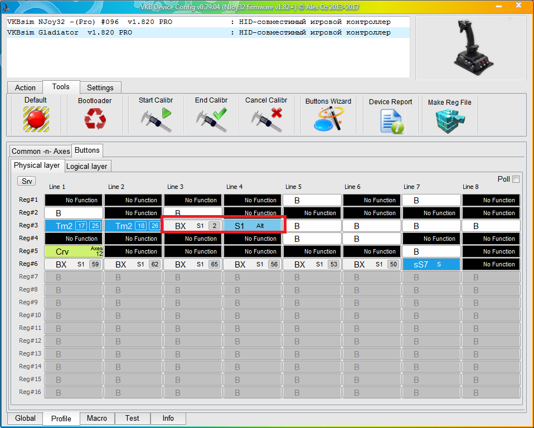Click the joystick device image
Image resolution: width=534 pixels, height=428 pixels.
click(x=470, y=48)
